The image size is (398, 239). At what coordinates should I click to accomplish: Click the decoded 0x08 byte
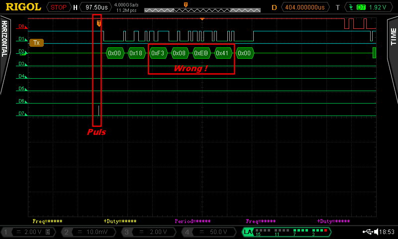(179, 53)
